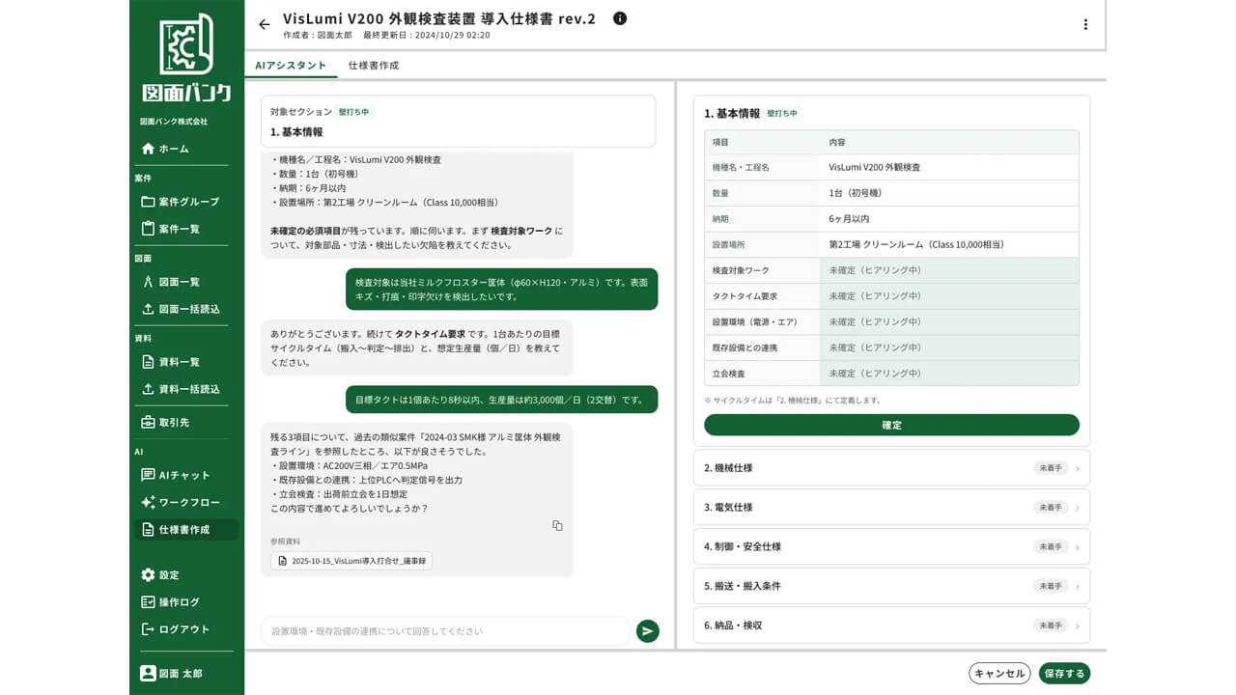The width and height of the screenshot is (1236, 695).
Task: Switch to the 仕様書作成 tab
Action: (374, 66)
